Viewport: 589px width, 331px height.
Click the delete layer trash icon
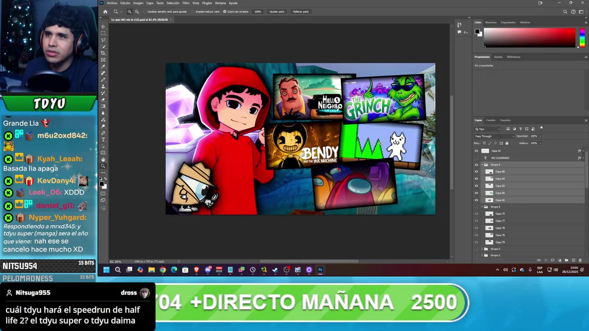coord(580,260)
